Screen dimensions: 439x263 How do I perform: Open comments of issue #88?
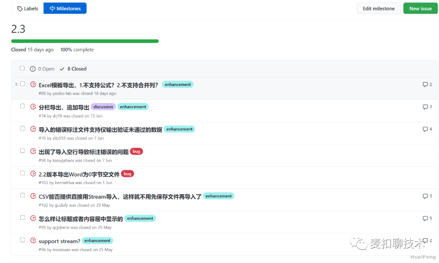pyautogui.click(x=427, y=84)
